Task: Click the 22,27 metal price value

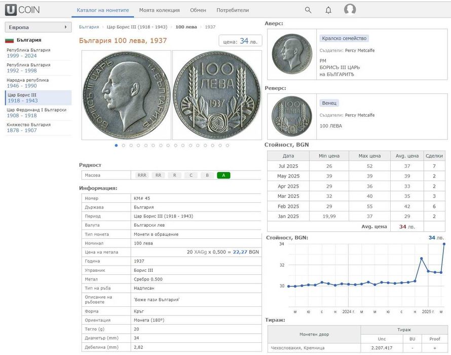Action: point(240,252)
